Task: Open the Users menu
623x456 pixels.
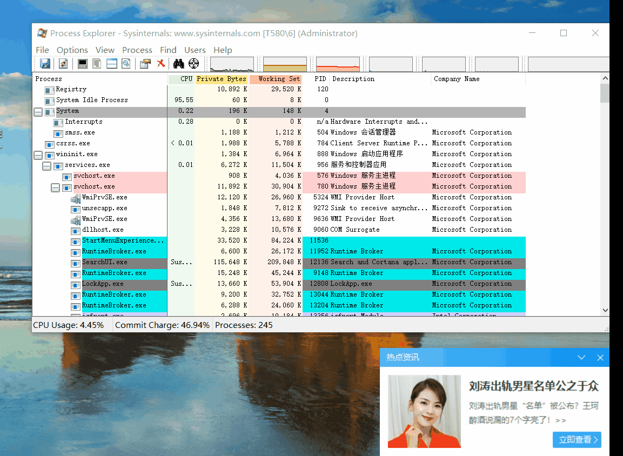Action: click(195, 50)
